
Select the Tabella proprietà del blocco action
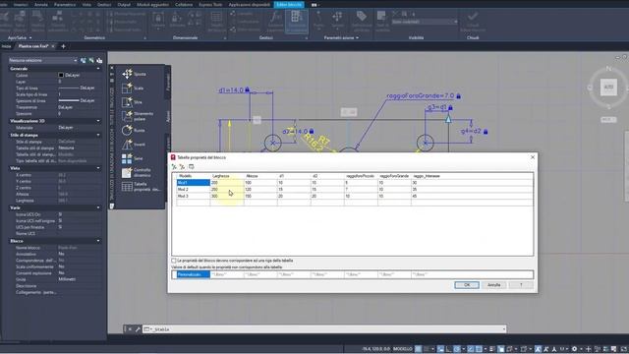[141, 187]
